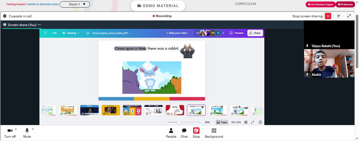
Task: Click the 74 / 123 page counter
Action: click(236, 122)
